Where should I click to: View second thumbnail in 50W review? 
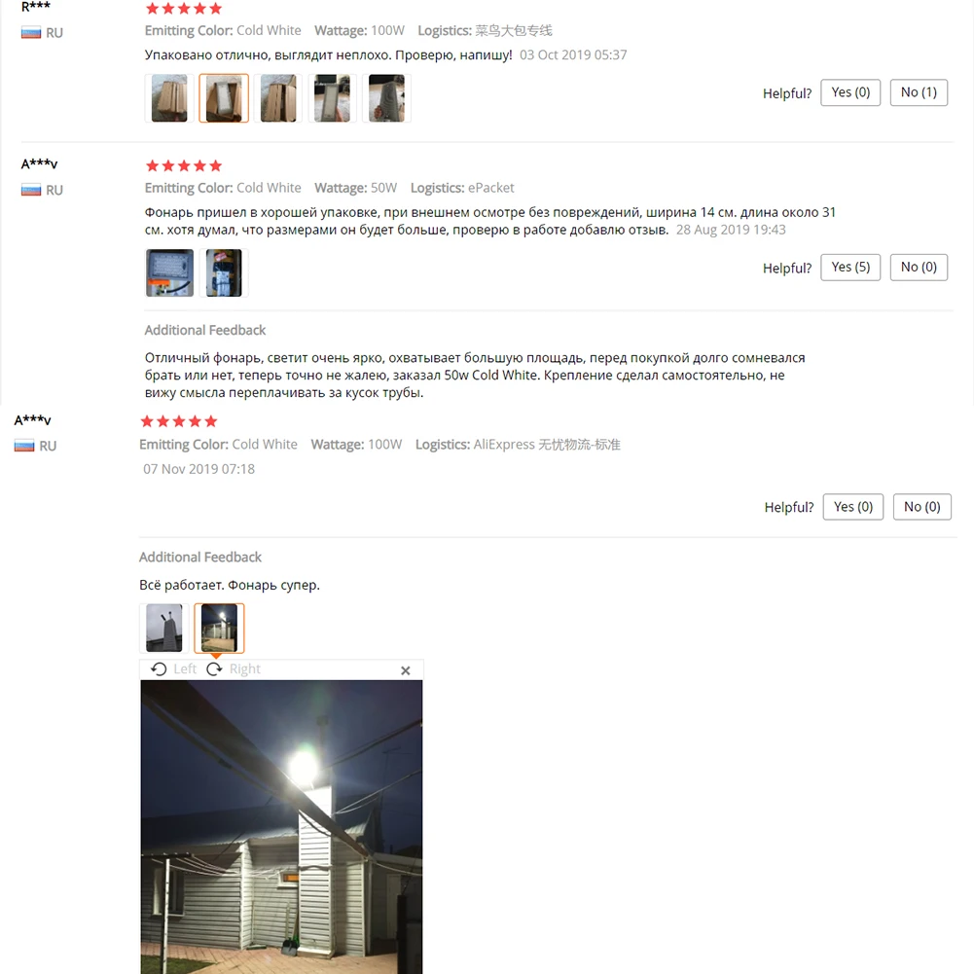[x=224, y=272]
